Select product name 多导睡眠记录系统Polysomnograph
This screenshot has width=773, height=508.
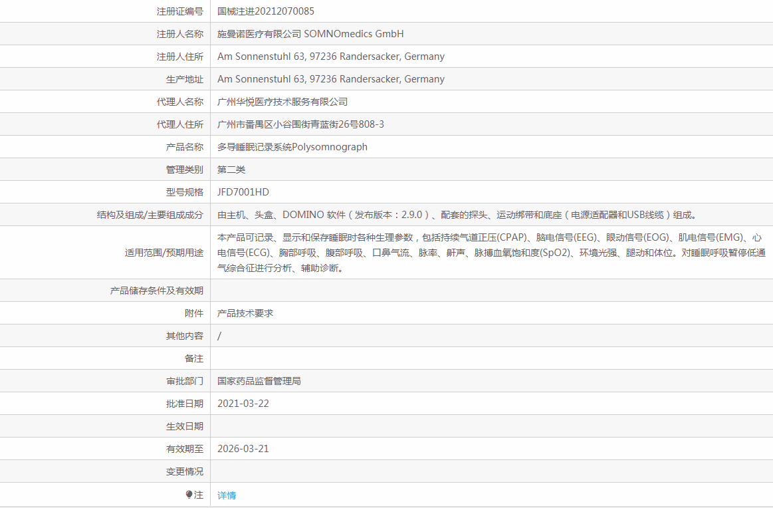click(x=292, y=147)
